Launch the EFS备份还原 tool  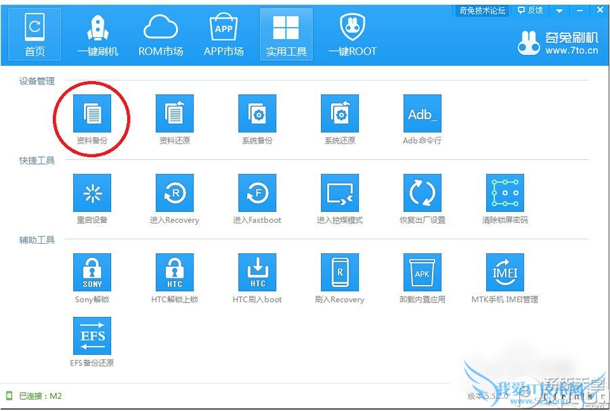pyautogui.click(x=92, y=335)
